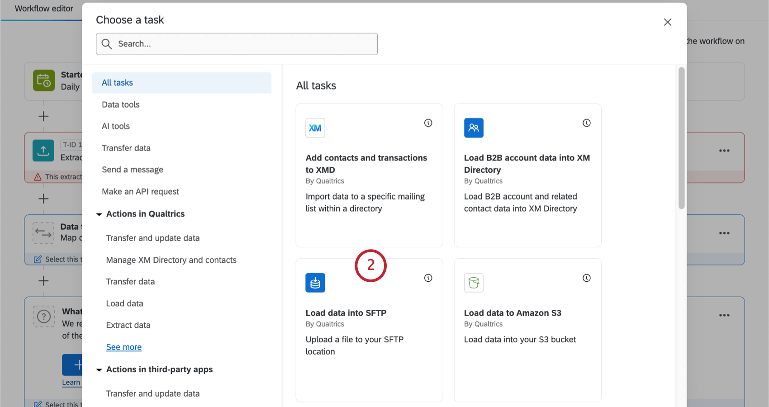This screenshot has width=769, height=407.
Task: Click the teal upload icon on the Extract task
Action: click(x=43, y=151)
